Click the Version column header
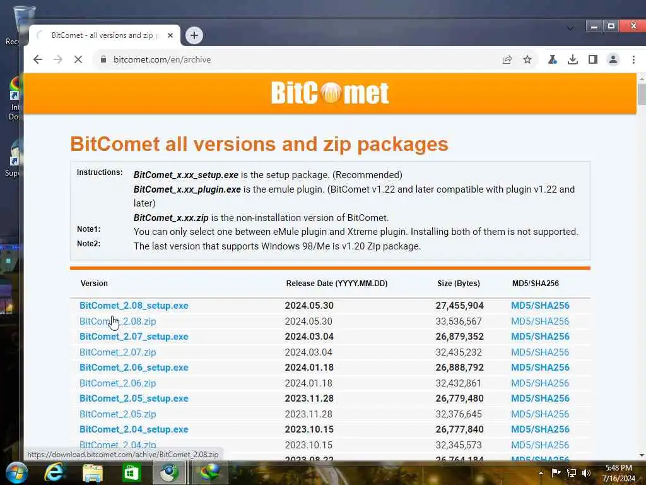 (x=94, y=284)
